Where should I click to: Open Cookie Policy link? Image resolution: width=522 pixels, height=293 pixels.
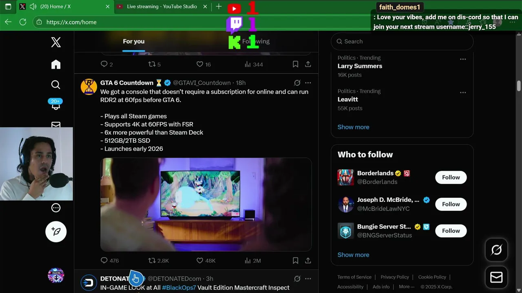[432, 277]
